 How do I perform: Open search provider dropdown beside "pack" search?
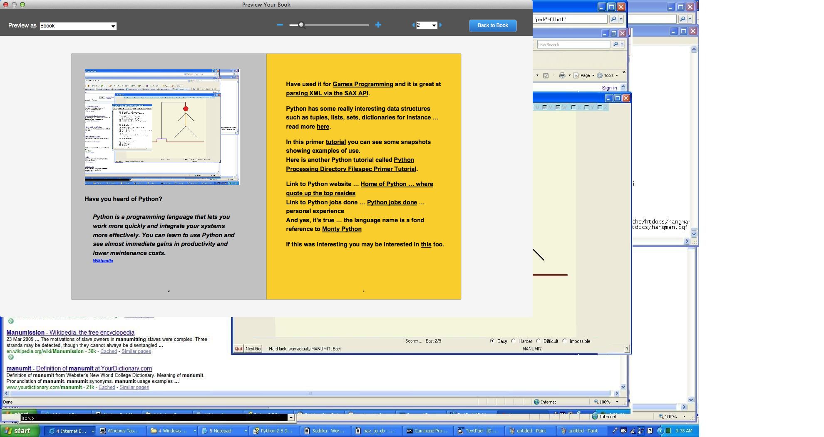[x=620, y=19]
